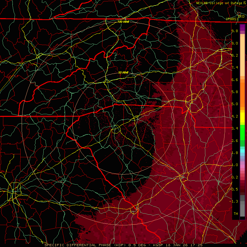Click the "TH" label on the color scale
This screenshot has width=247, height=247.
pyautogui.click(x=236, y=214)
